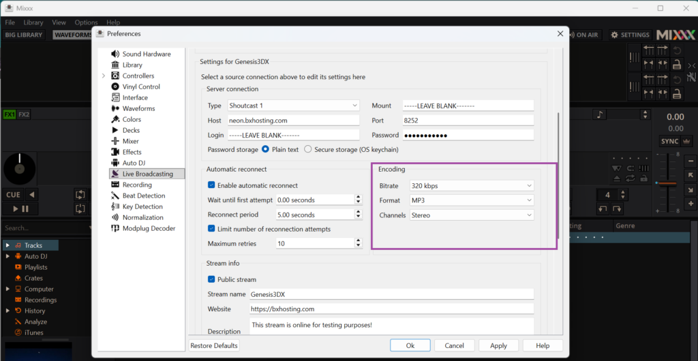
Task: Open the Modplug Decoder preferences
Action: pyautogui.click(x=148, y=228)
